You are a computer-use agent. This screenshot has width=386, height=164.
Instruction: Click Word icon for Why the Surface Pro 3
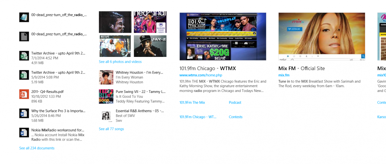tap(24, 113)
